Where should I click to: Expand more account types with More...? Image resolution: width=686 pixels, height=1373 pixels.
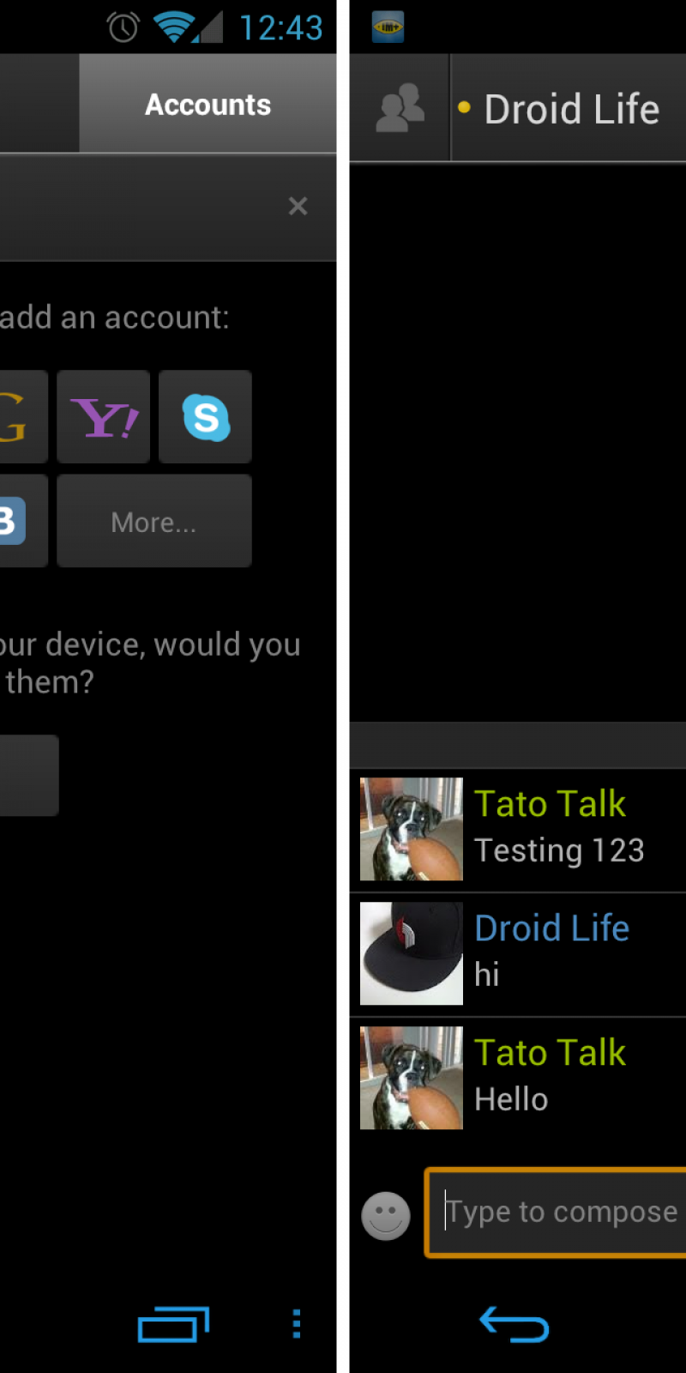pos(154,521)
